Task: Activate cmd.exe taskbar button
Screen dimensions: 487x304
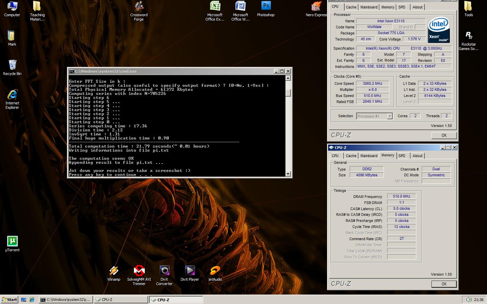Action: point(65,300)
